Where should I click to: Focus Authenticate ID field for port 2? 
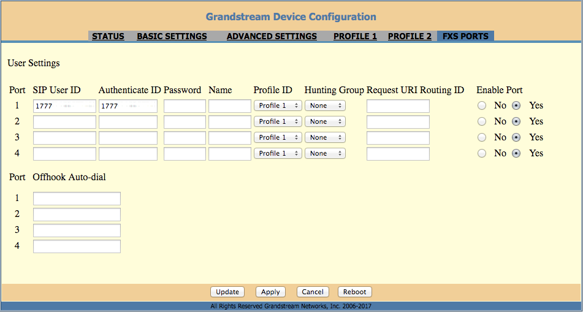click(x=128, y=122)
